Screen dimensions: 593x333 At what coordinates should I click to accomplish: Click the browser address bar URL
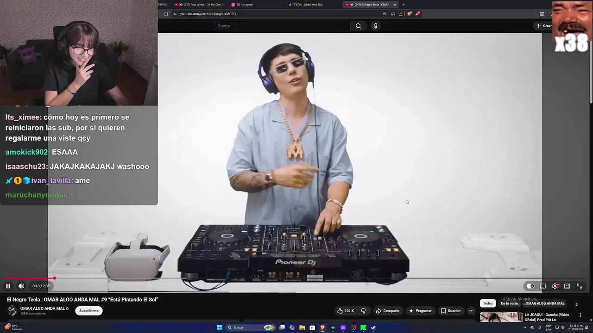point(208,14)
